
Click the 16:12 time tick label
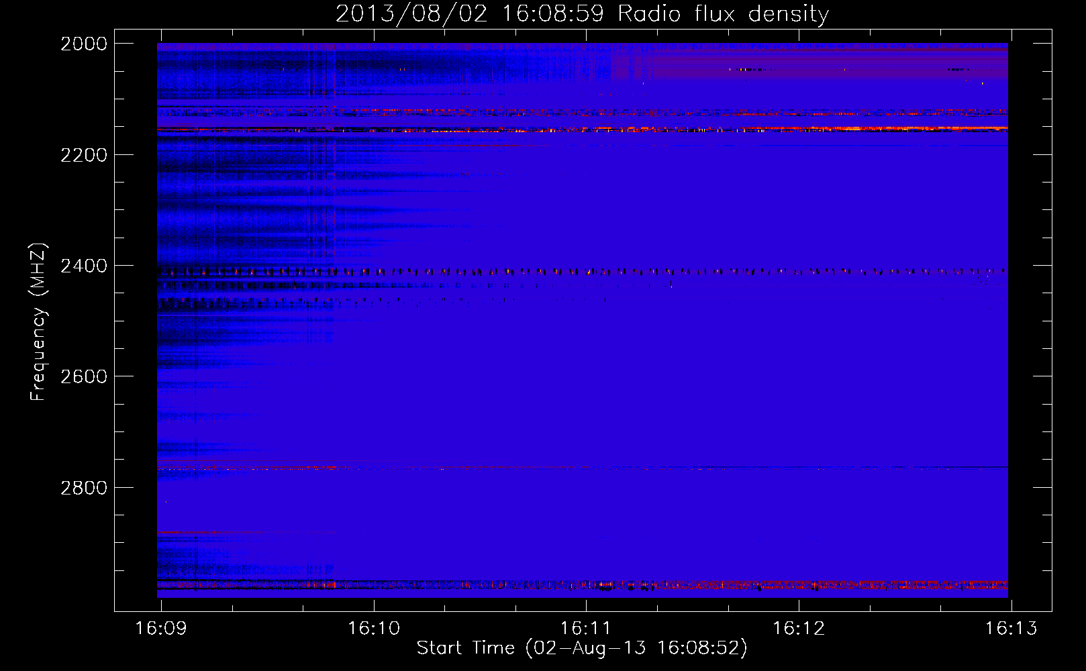click(799, 629)
